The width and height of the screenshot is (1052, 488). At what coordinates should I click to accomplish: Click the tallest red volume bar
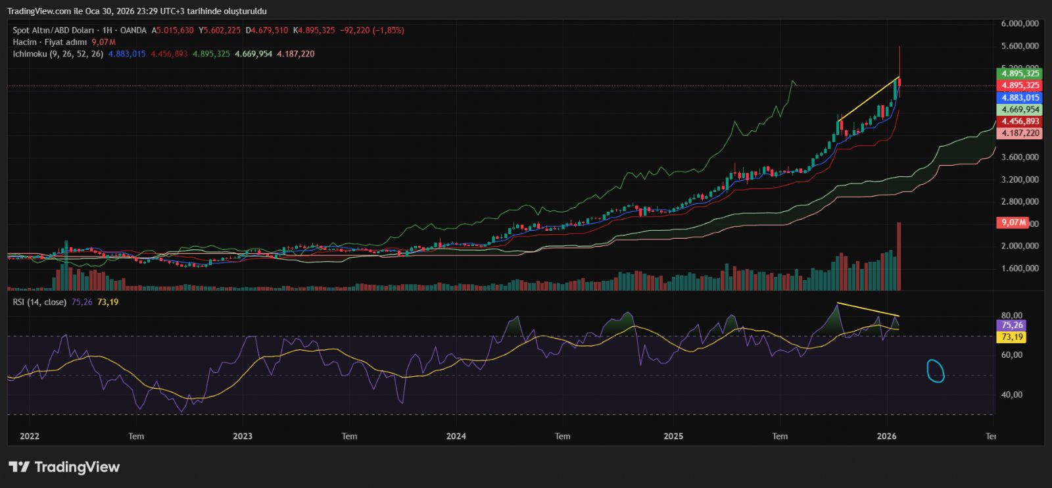[899, 256]
